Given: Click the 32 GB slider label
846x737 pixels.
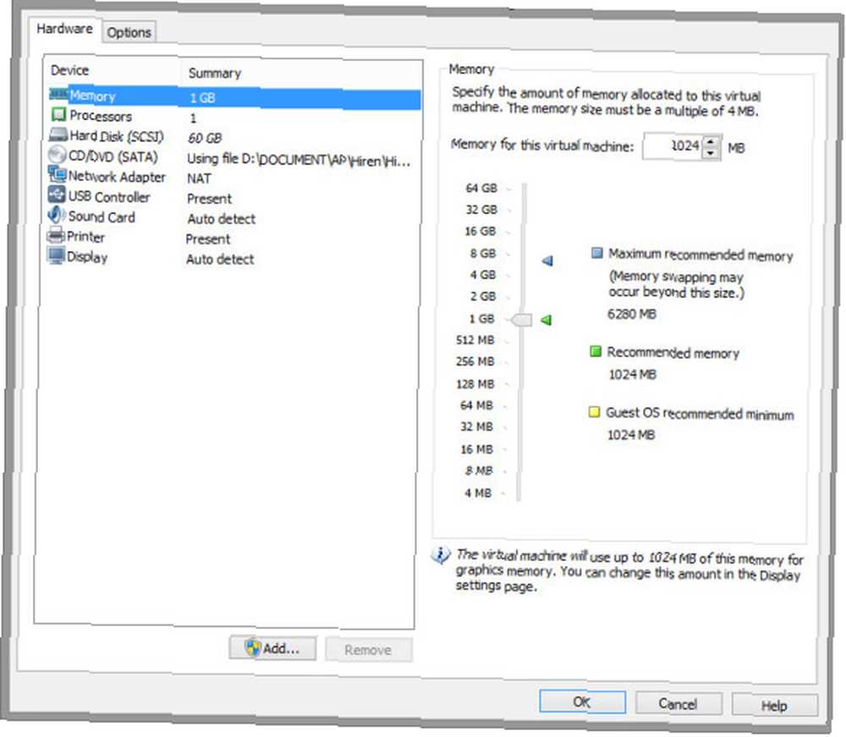Looking at the screenshot, I should tap(481, 209).
